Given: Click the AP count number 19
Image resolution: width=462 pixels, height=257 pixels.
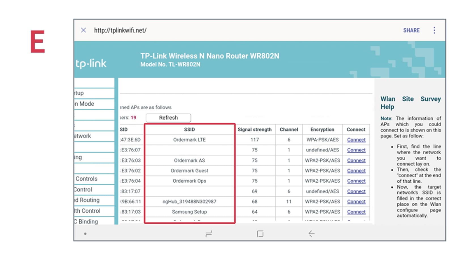Looking at the screenshot, I should [x=133, y=118].
